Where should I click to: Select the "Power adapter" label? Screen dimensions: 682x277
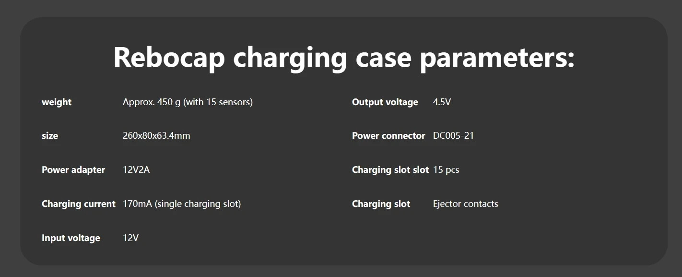(73, 170)
